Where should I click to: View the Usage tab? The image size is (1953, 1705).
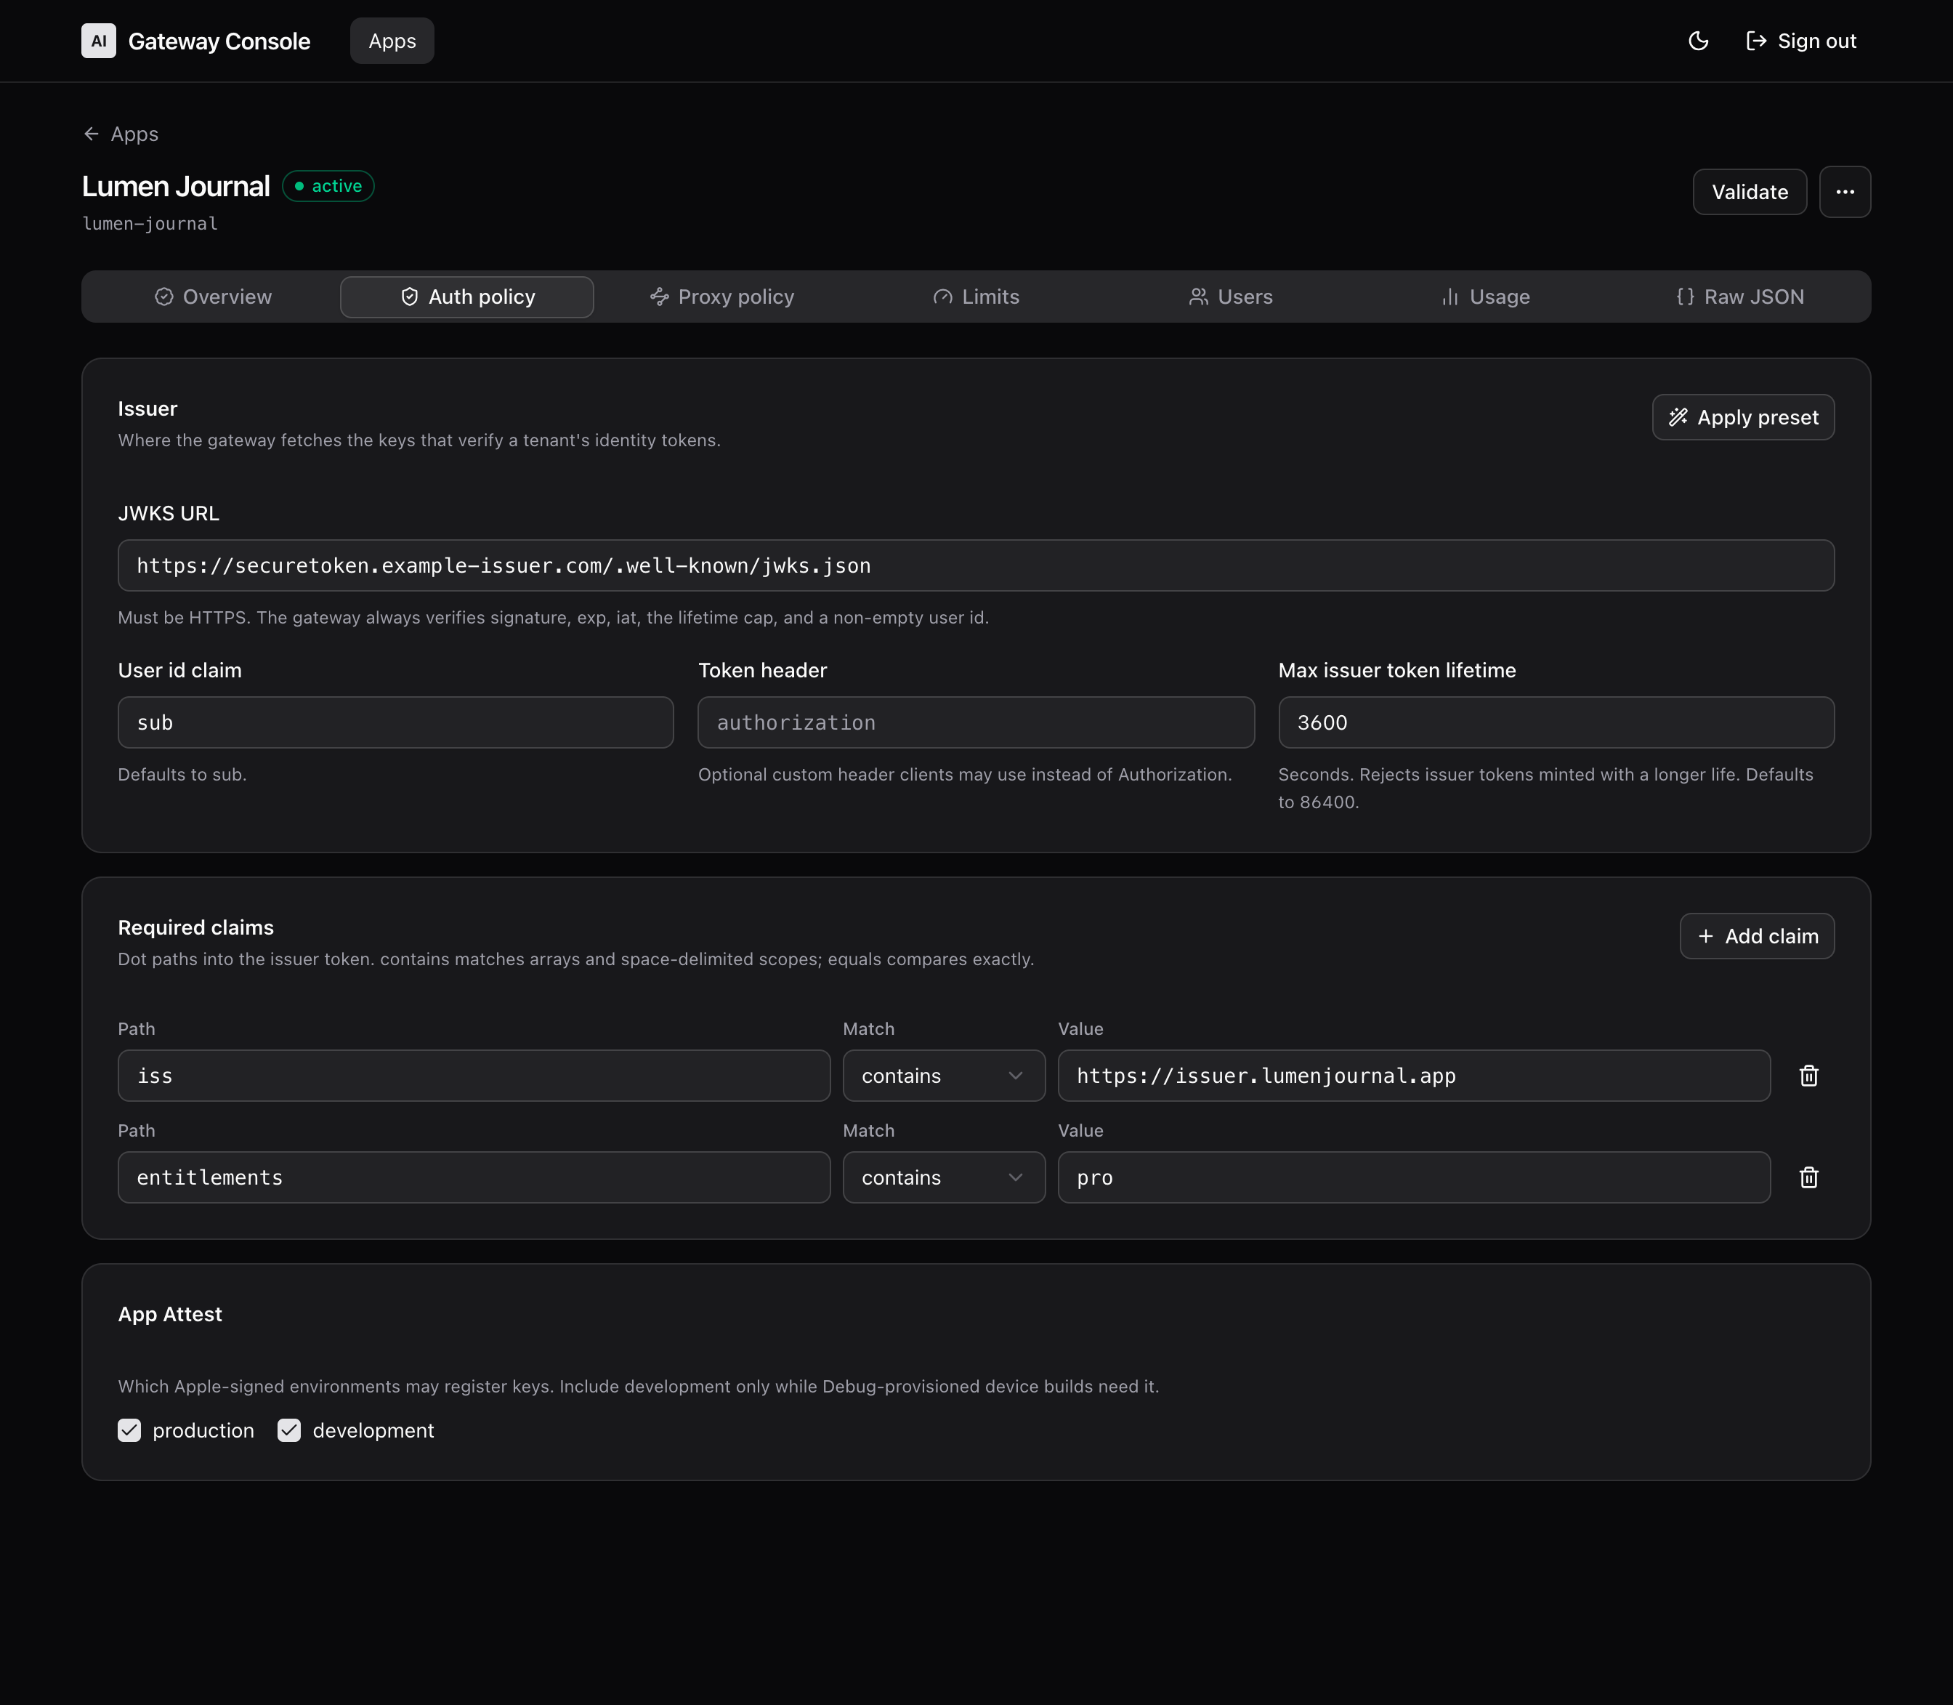click(1485, 297)
